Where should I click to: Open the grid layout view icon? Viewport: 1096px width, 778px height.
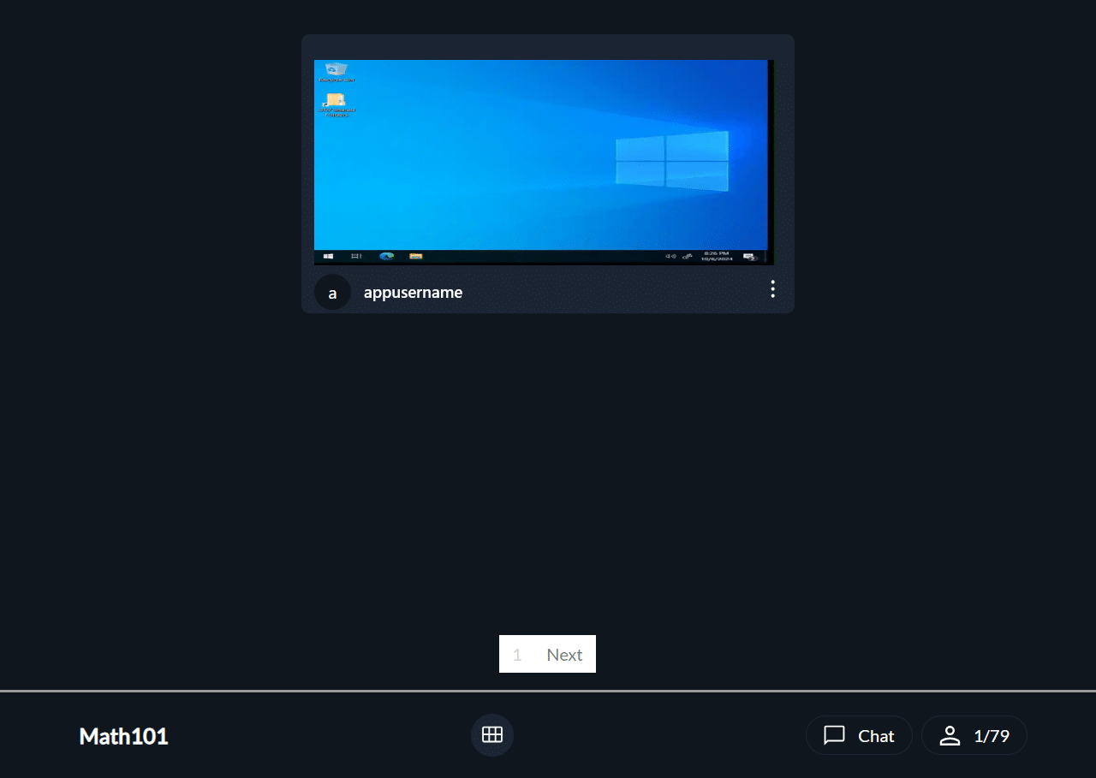click(x=491, y=734)
